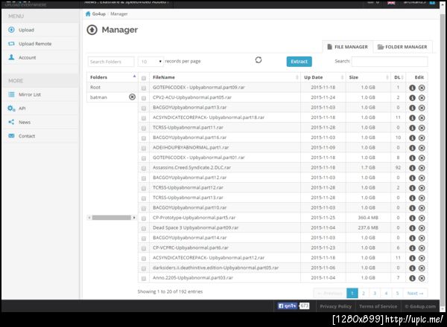The height and width of the screenshot is (327, 447).
Task: Delete darksiders.ii.deathinitive.edition part05.rar via X
Action: pyautogui.click(x=422, y=268)
